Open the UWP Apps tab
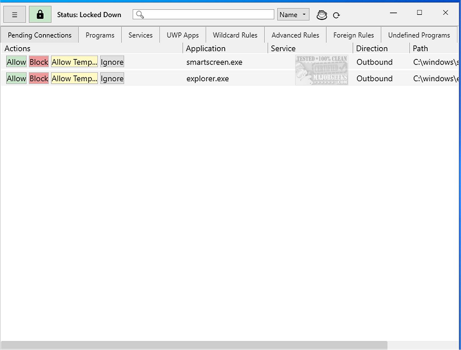Screen dimensions: 461x350 183,35
